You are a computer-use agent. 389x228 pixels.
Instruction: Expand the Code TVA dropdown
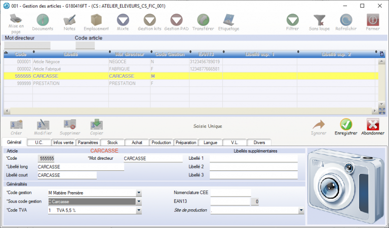point(139,210)
